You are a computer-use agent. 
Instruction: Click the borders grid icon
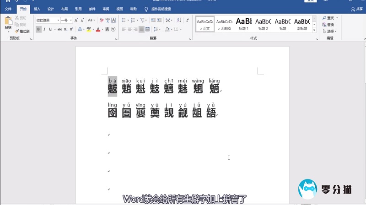pyautogui.click(x=176, y=29)
